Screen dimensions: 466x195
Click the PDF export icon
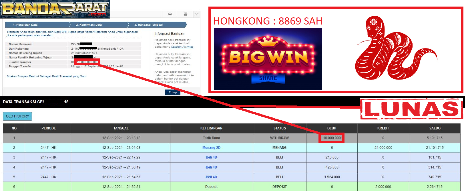tap(186, 14)
